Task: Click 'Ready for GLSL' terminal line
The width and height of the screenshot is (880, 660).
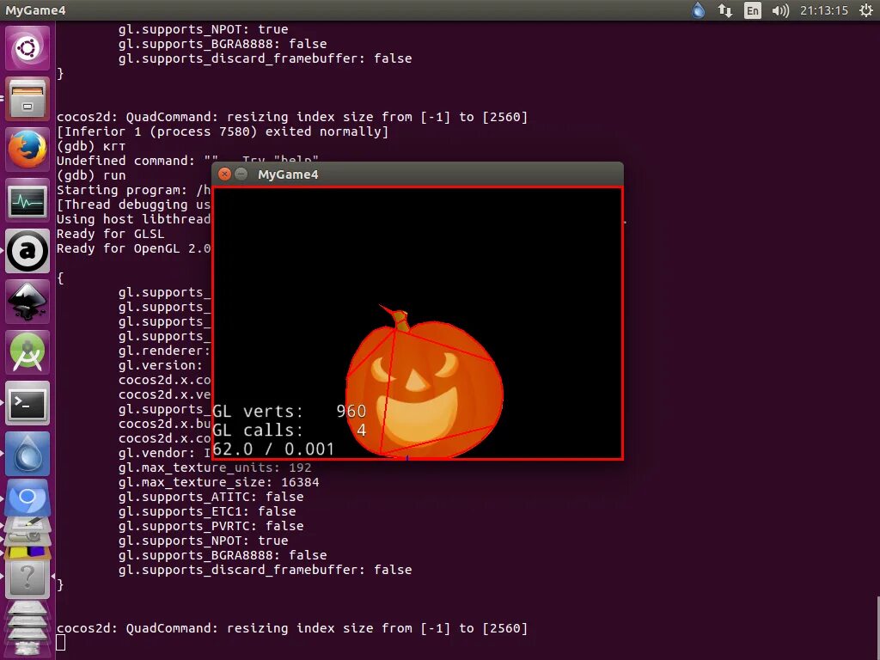Action: [x=111, y=234]
